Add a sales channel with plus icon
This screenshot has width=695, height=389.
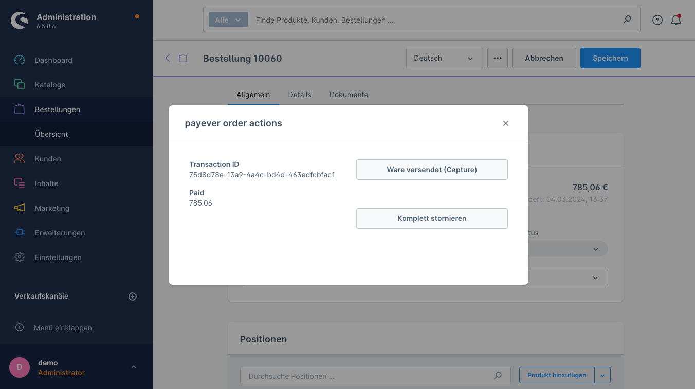pos(133,297)
